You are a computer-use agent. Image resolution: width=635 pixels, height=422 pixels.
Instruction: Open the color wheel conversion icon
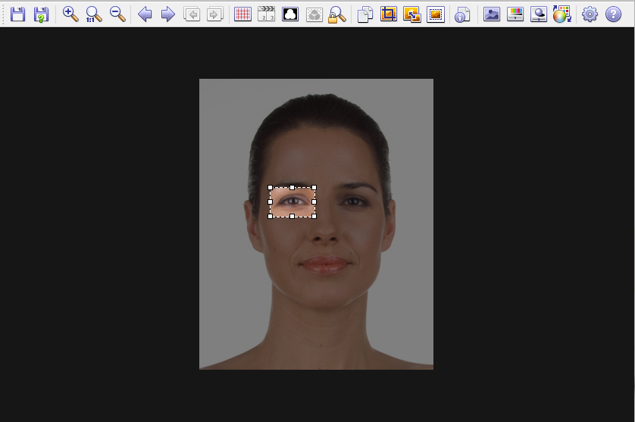(561, 14)
